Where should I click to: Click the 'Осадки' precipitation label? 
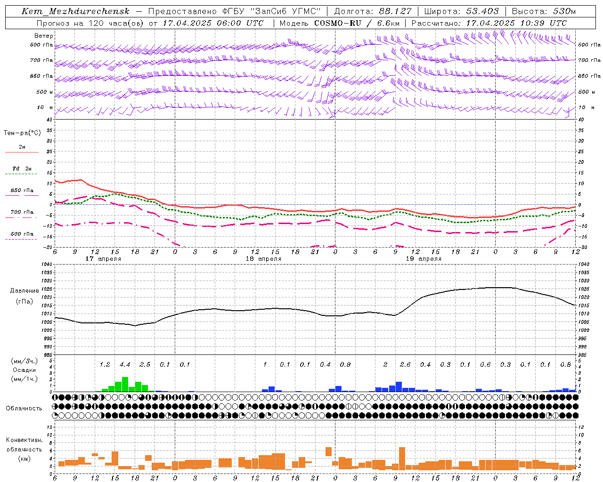[24, 370]
